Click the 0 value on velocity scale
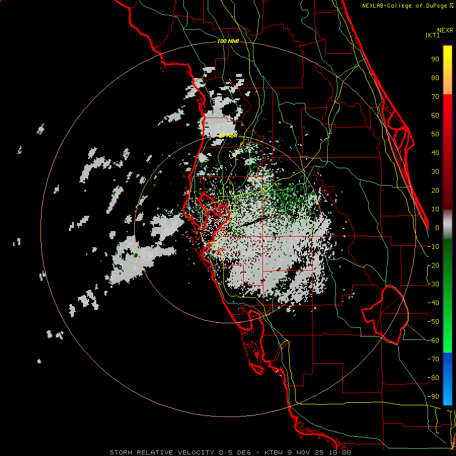456x456 pixels. pyautogui.click(x=437, y=227)
